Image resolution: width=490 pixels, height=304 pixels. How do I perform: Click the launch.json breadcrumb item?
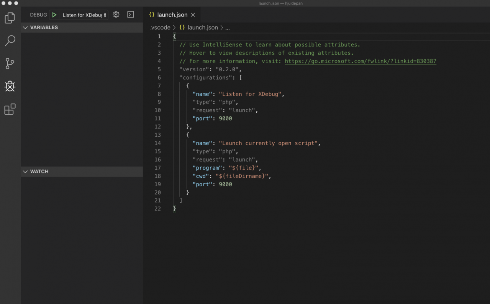202,28
